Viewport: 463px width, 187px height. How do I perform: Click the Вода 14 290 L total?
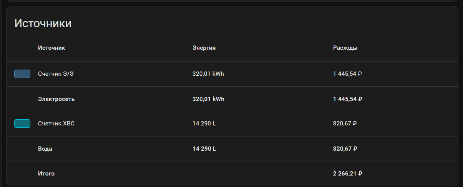coord(204,149)
